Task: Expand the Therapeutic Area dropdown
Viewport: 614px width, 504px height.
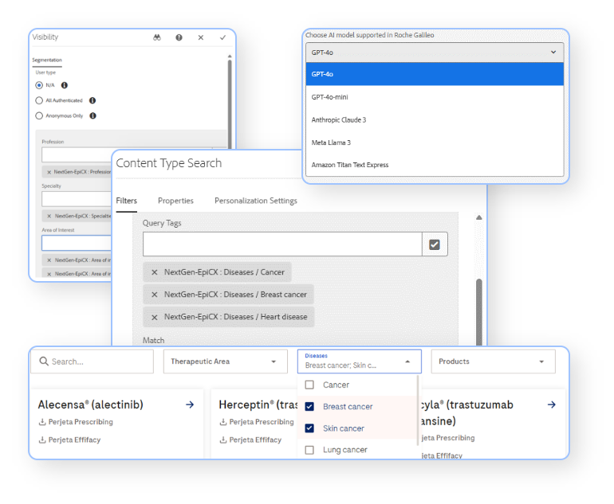Action: tap(226, 361)
